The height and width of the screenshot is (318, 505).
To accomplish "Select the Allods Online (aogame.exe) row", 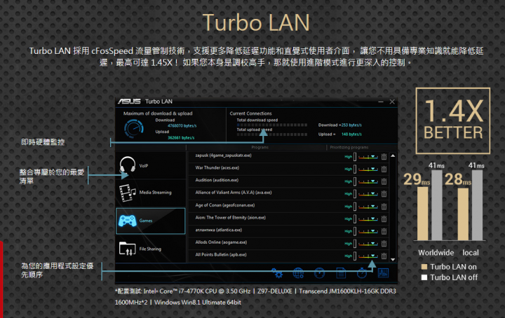I will click(x=288, y=243).
